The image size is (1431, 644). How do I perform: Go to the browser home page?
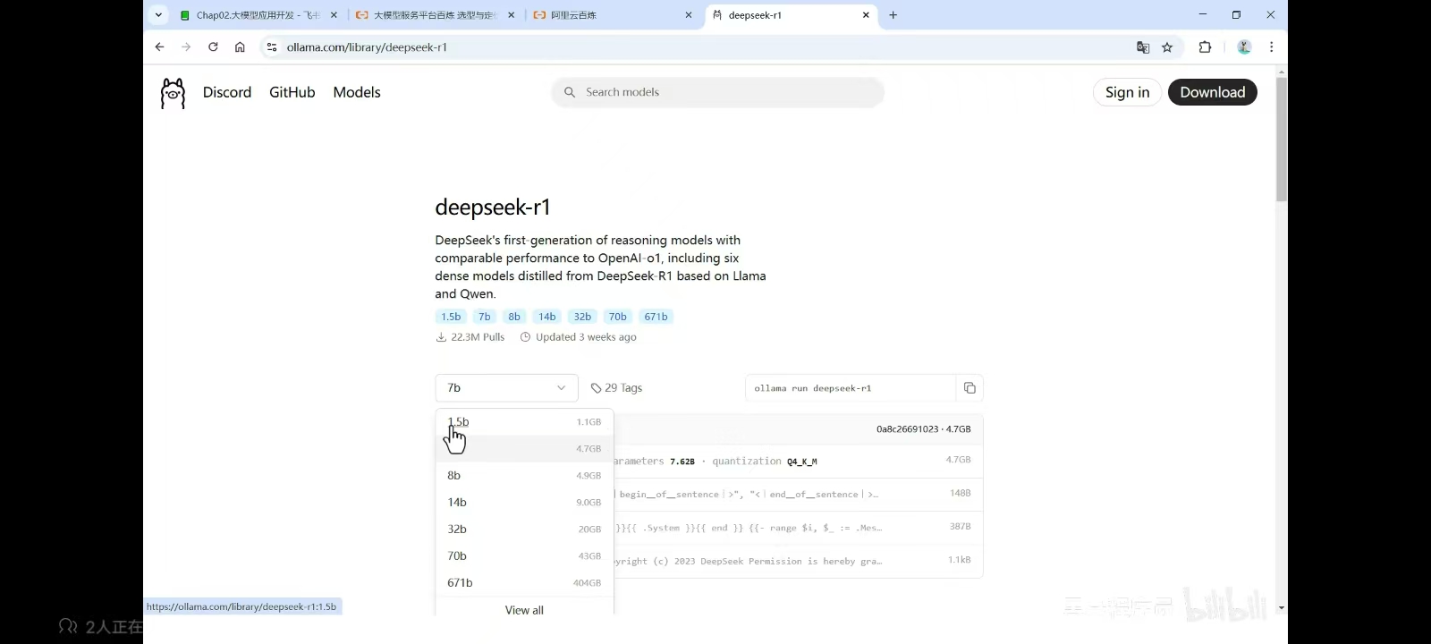(x=240, y=47)
